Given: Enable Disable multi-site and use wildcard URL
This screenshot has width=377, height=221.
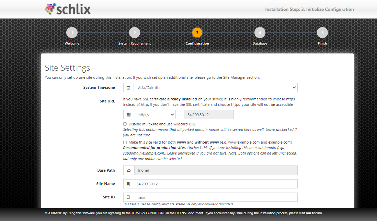Looking at the screenshot, I should point(125,124).
